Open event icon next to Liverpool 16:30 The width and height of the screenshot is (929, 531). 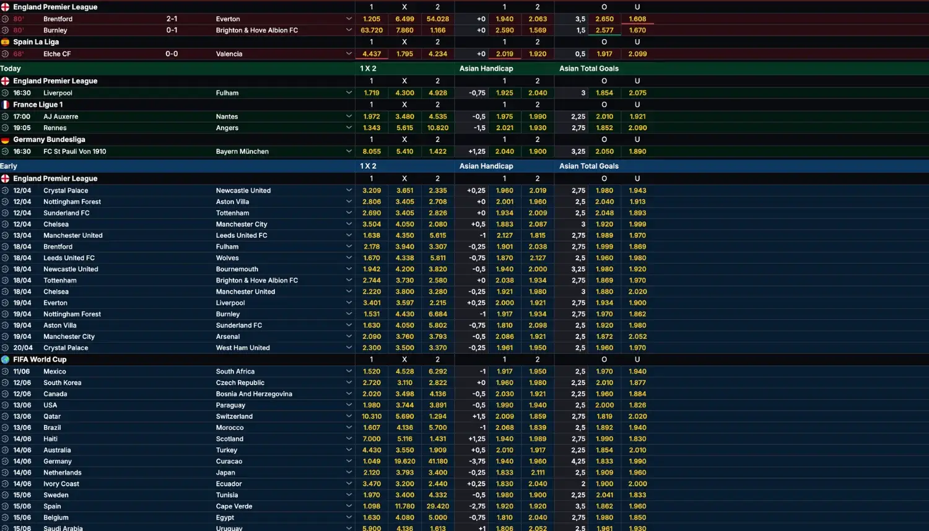[x=5, y=93]
